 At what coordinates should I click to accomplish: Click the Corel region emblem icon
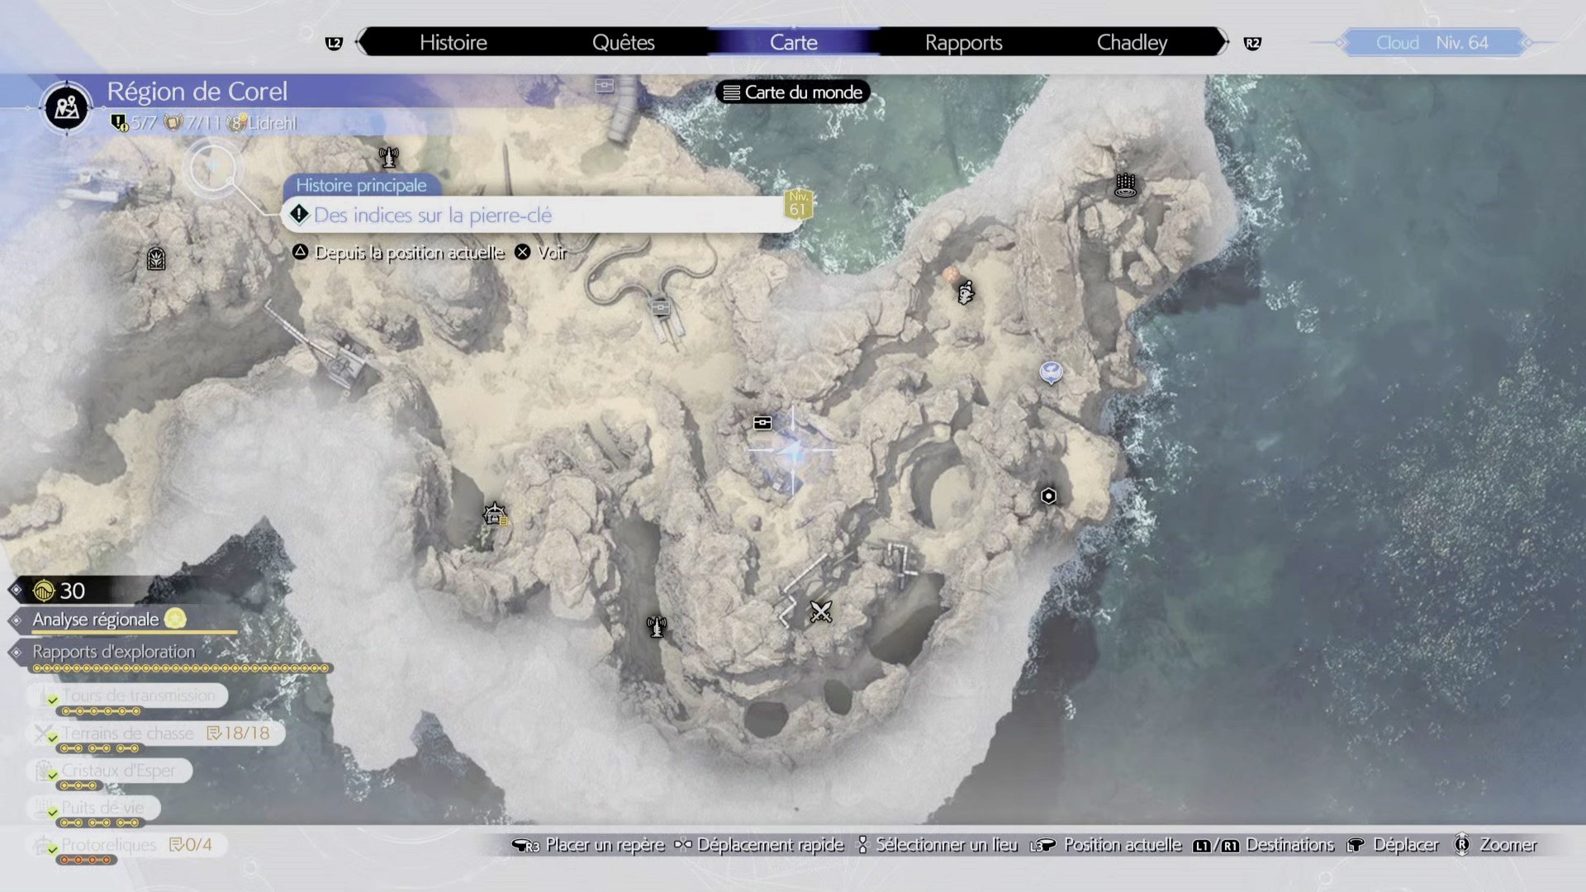pyautogui.click(x=67, y=107)
